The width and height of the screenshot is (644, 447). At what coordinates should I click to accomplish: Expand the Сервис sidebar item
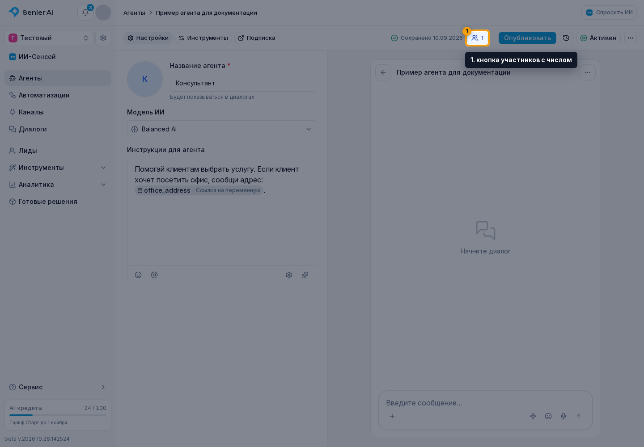pos(58,387)
